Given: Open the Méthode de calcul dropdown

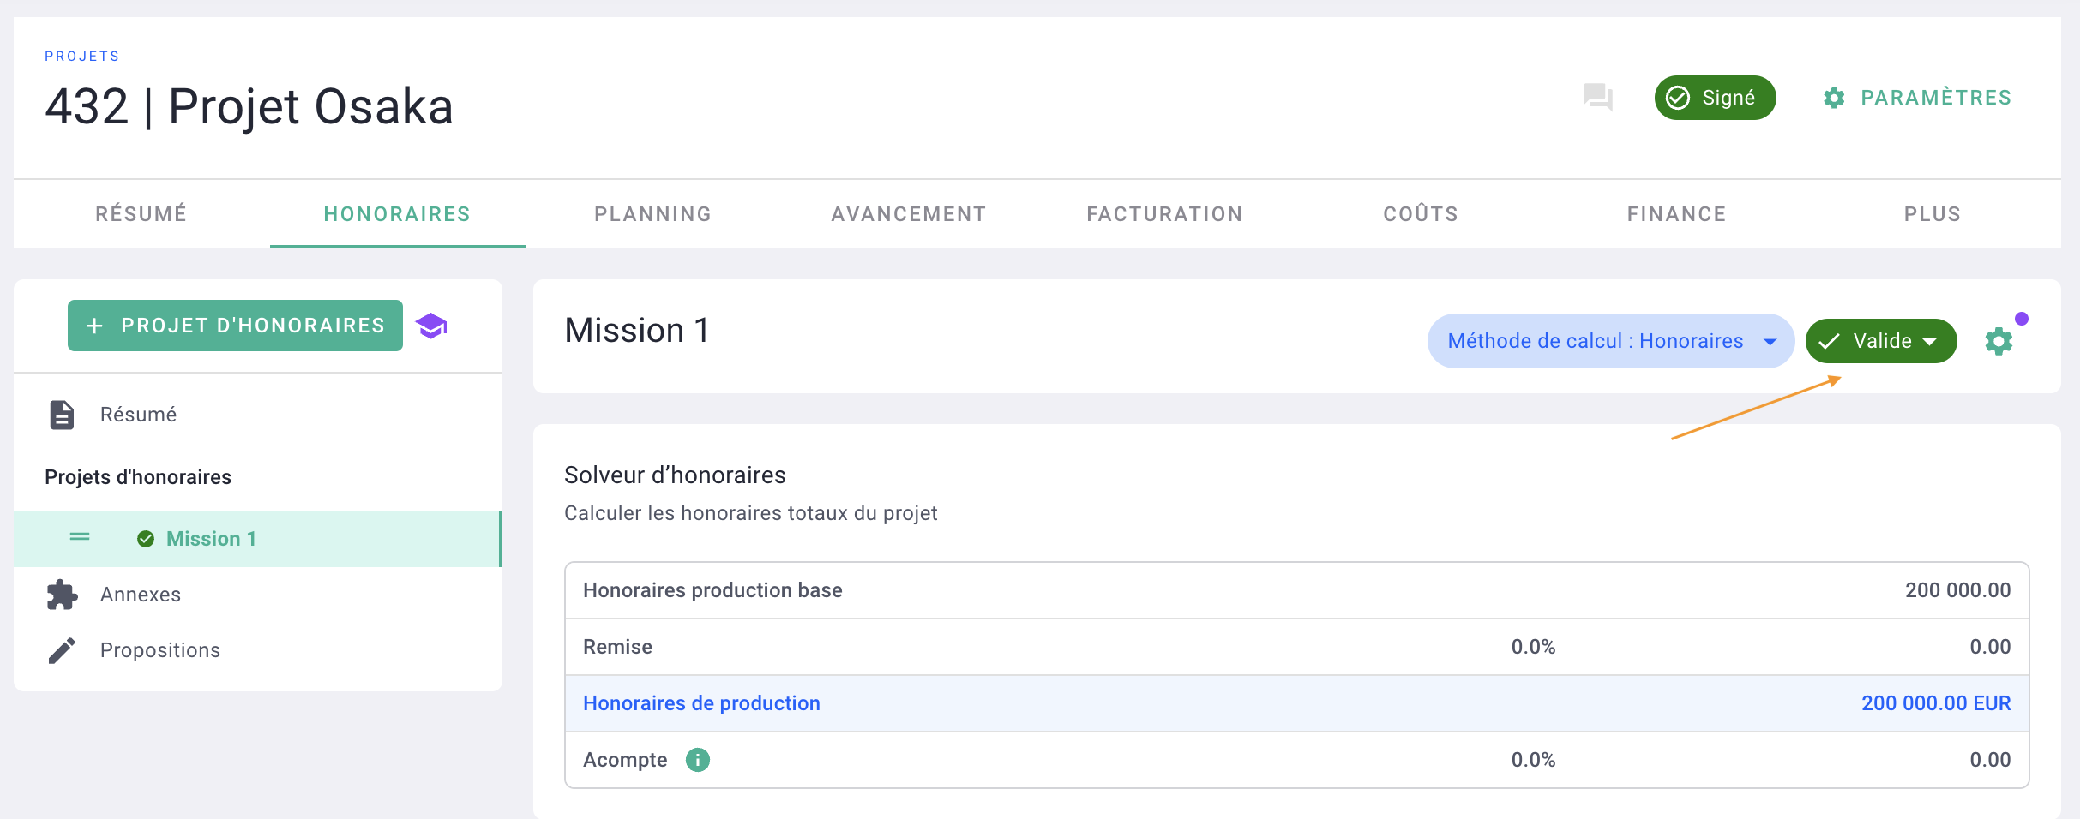Looking at the screenshot, I should click(x=1611, y=341).
